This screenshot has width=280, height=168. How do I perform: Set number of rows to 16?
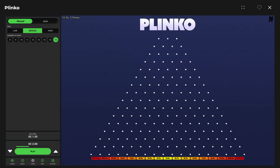tap(56, 40)
